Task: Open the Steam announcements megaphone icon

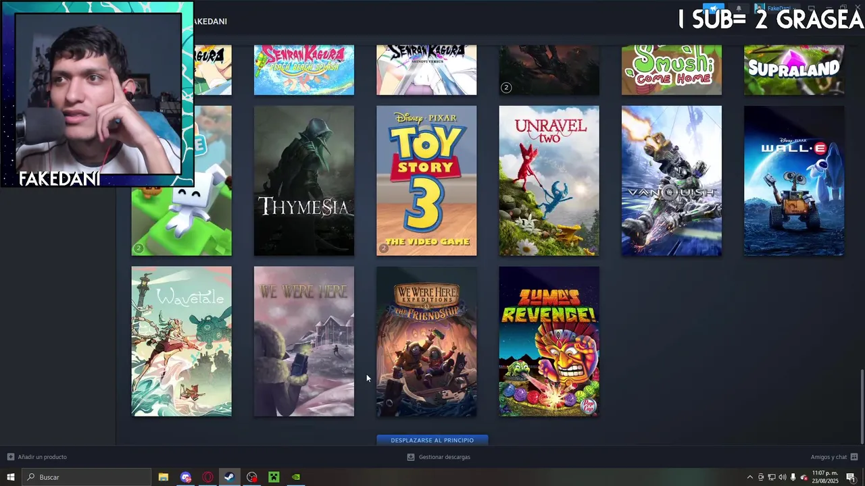Action: coord(713,9)
